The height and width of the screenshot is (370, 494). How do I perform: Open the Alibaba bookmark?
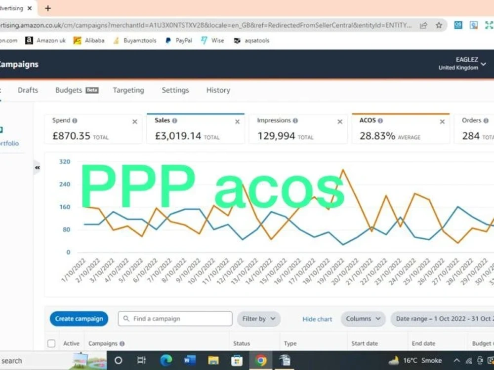pyautogui.click(x=89, y=40)
